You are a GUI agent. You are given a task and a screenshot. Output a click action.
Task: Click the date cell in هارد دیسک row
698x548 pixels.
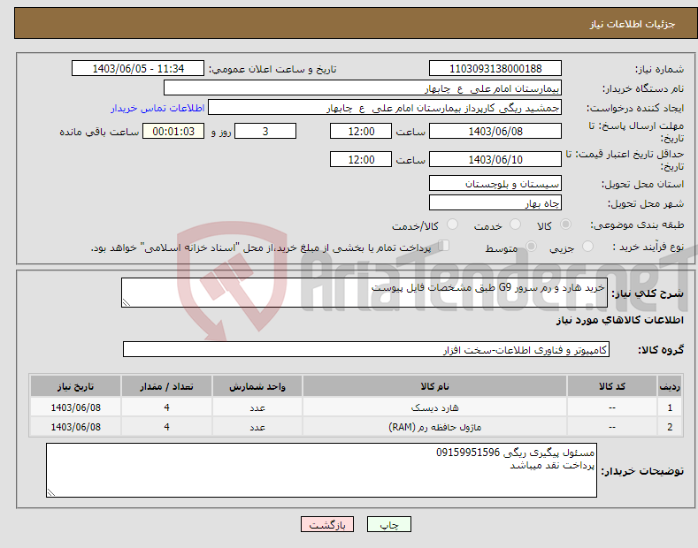click(x=76, y=407)
